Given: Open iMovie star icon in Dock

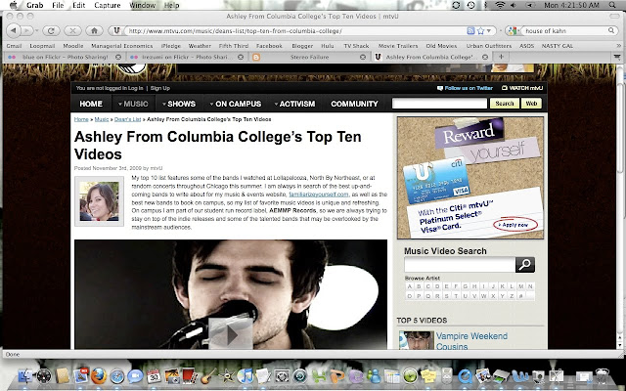Looking at the screenshot, I should tap(227, 375).
